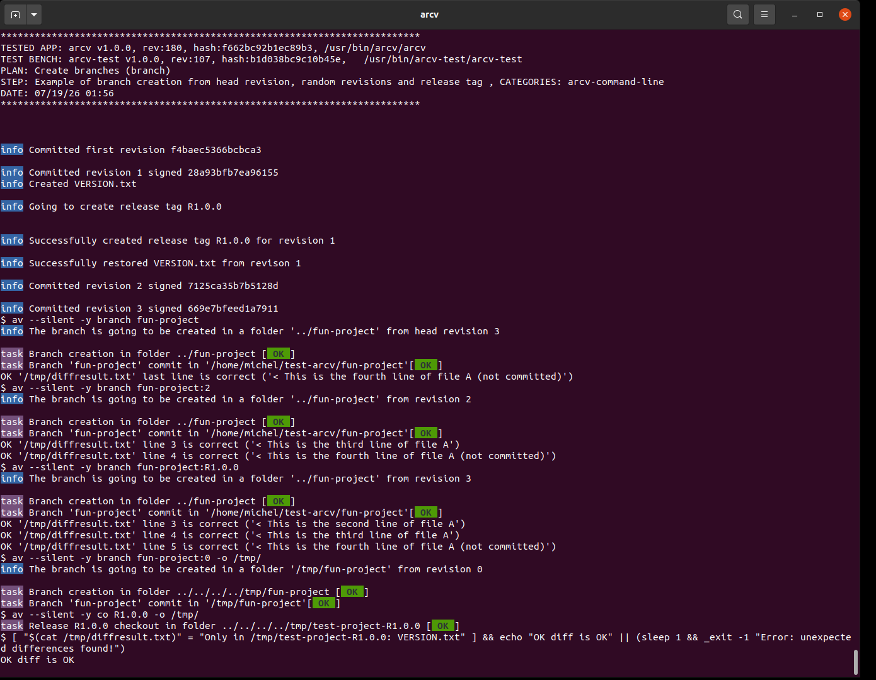Click the PLAN: Create branches line
This screenshot has width=876, height=680.
[x=86, y=71]
